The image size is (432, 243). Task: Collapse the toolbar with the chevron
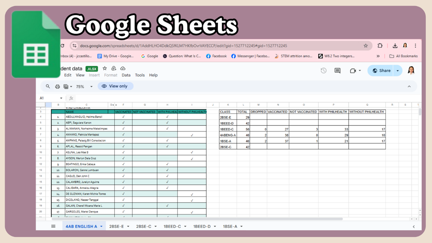tap(409, 86)
